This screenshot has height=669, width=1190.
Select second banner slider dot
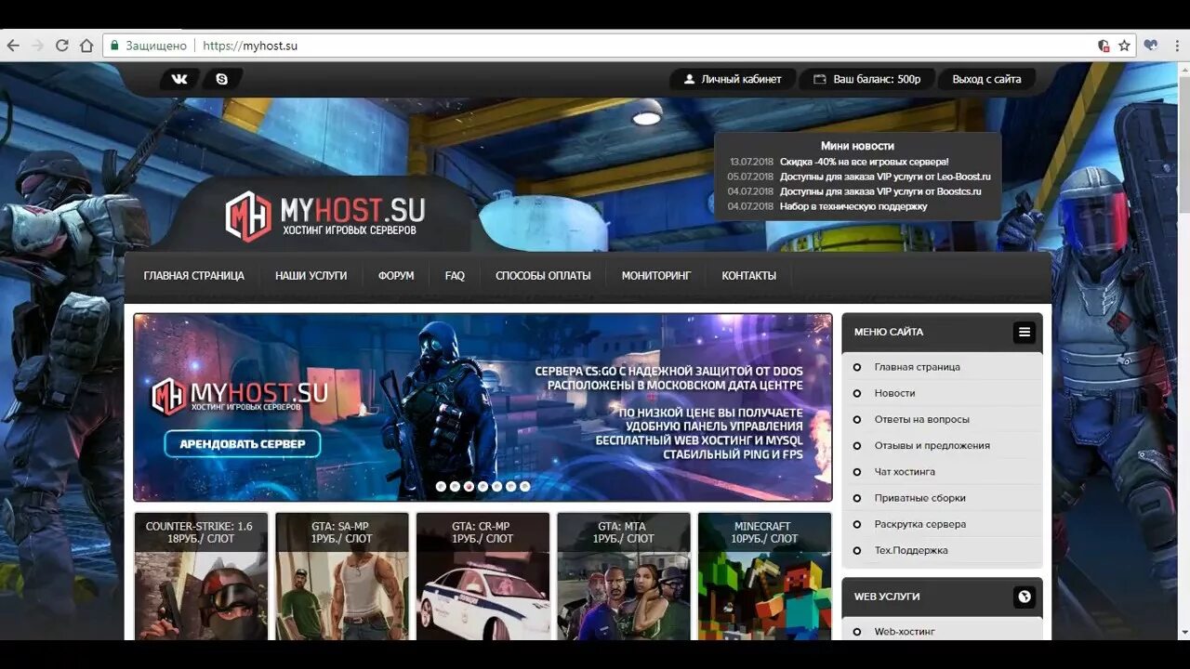click(455, 486)
